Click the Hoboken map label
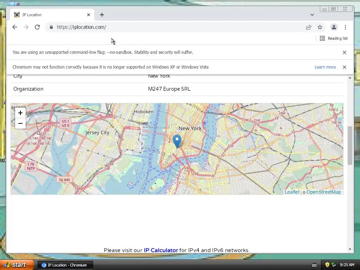 (144, 111)
